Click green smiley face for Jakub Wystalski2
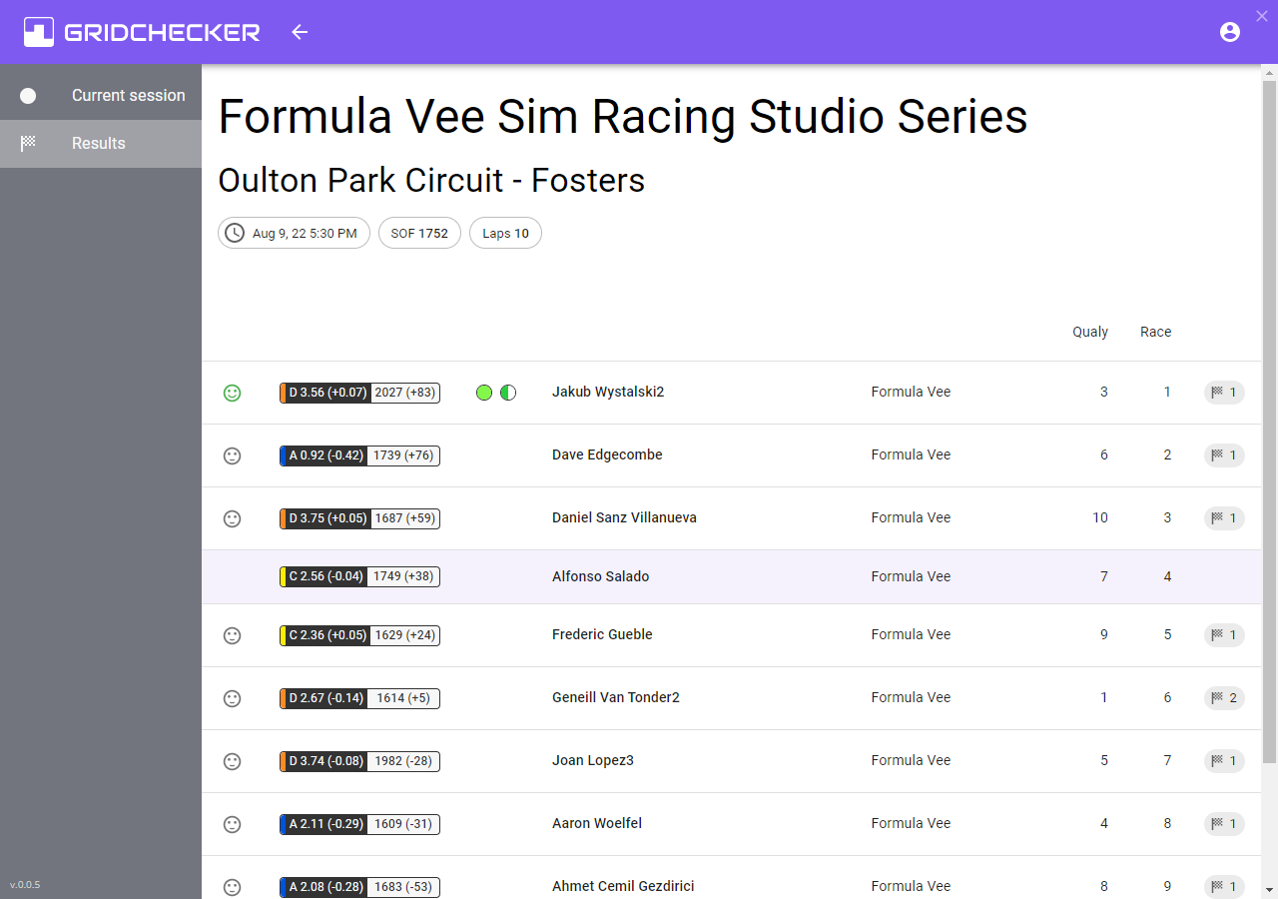 pos(232,393)
